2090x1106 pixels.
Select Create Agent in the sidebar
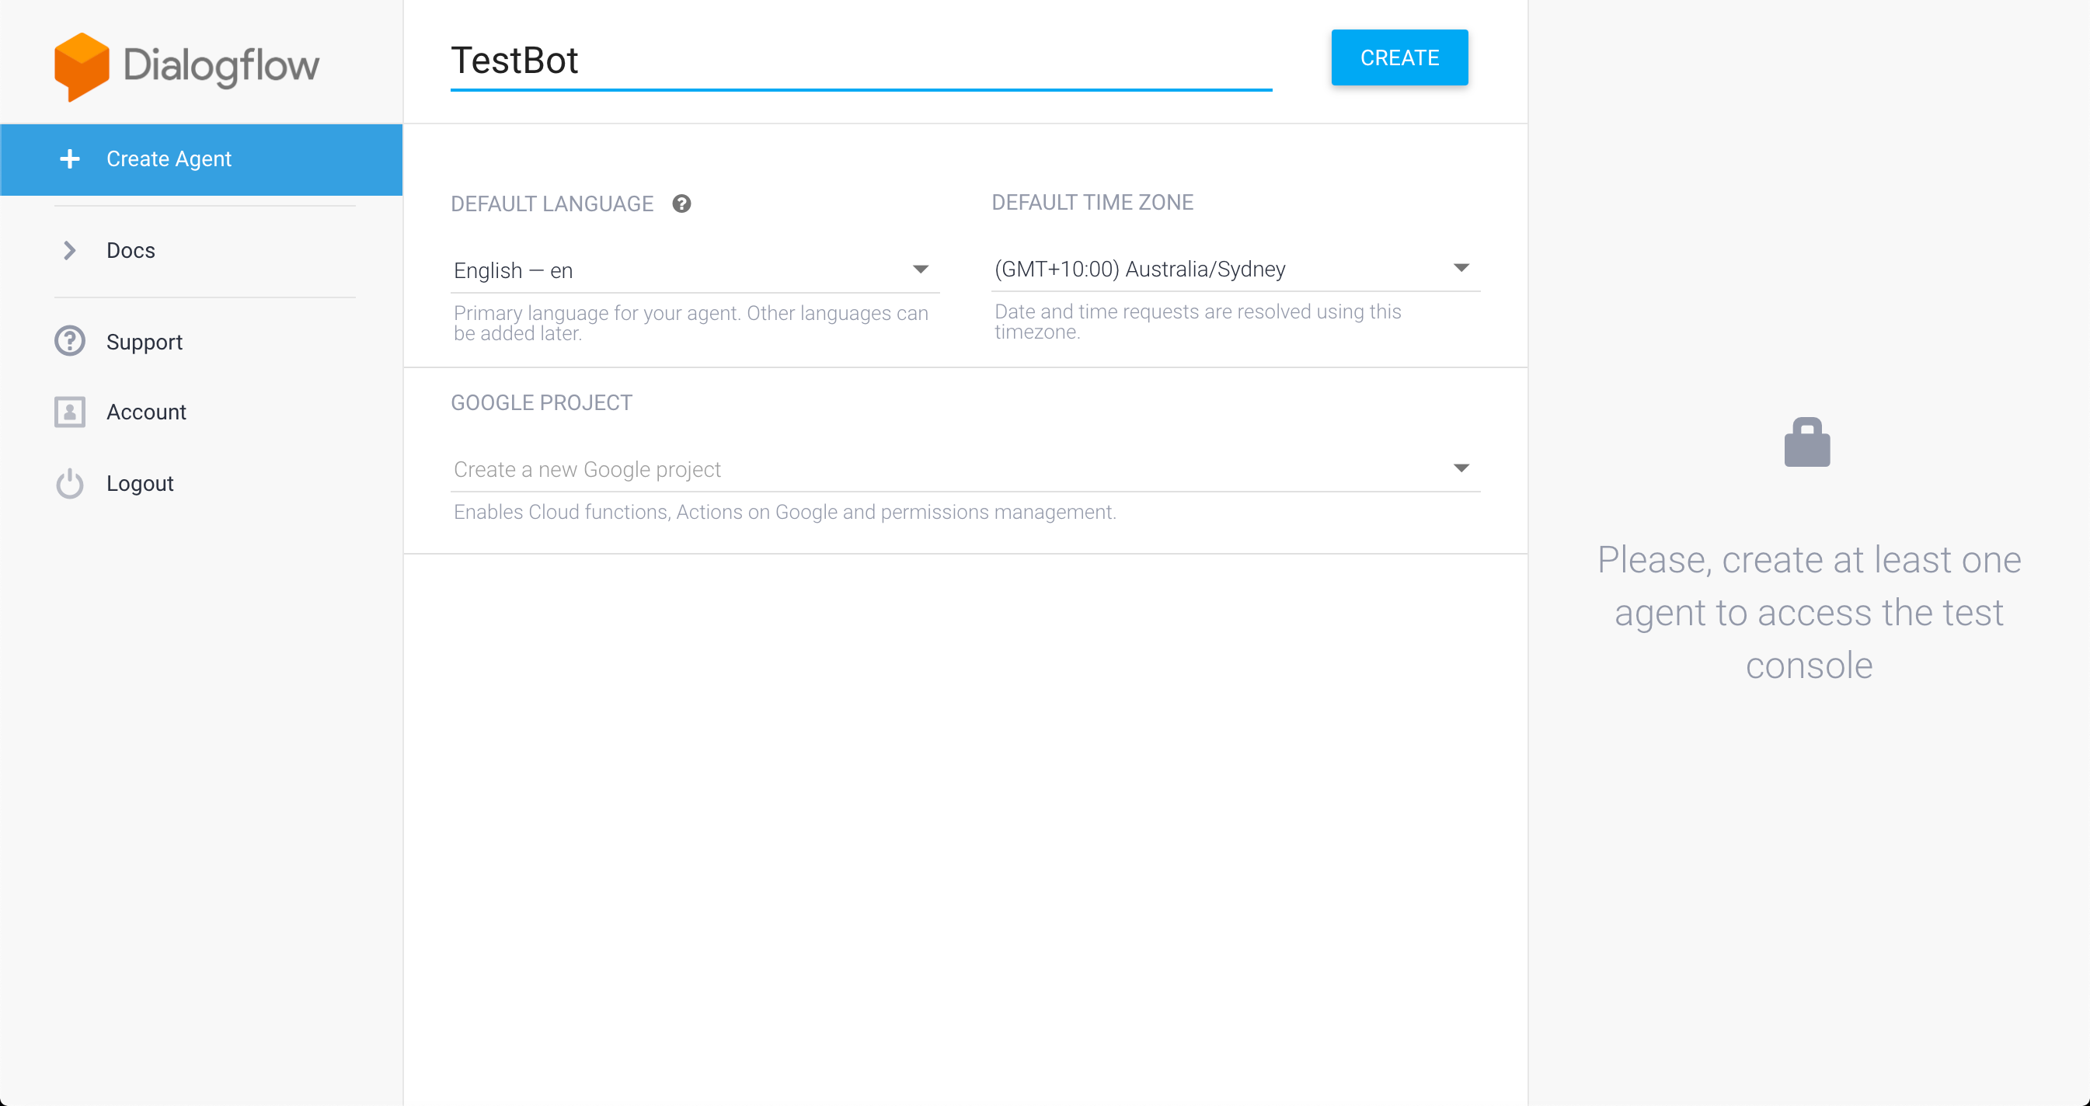coord(169,159)
